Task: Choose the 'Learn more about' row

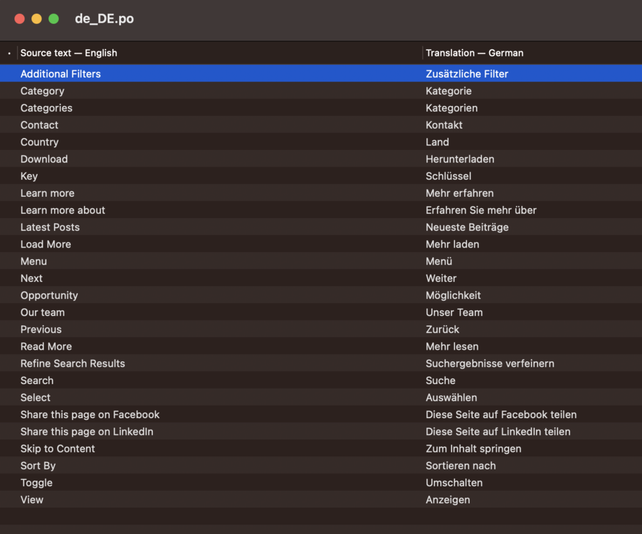Action: pos(63,210)
